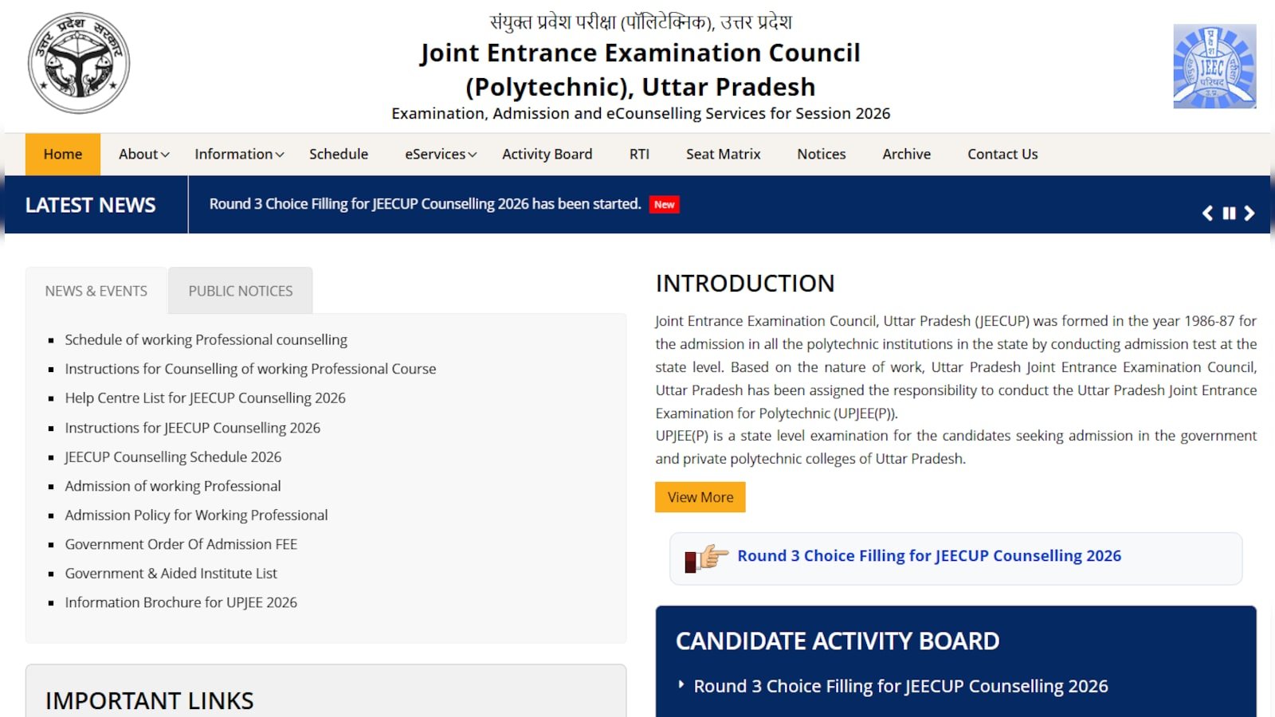The width and height of the screenshot is (1275, 717).
Task: Open the Schedule menu item
Action: 339,155
